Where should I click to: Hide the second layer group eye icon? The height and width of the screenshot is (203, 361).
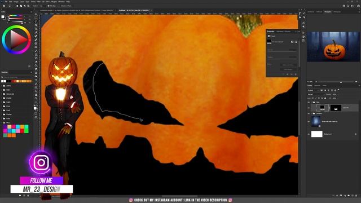[309, 113]
